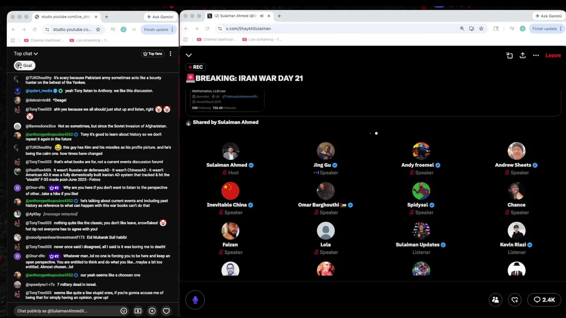566x318 pixels.
Task: Bookmark x.com page with star icon
Action: pyautogui.click(x=481, y=29)
